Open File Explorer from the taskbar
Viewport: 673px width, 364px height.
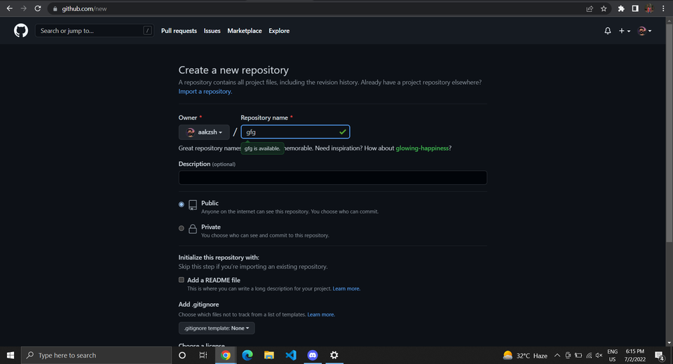(x=269, y=355)
